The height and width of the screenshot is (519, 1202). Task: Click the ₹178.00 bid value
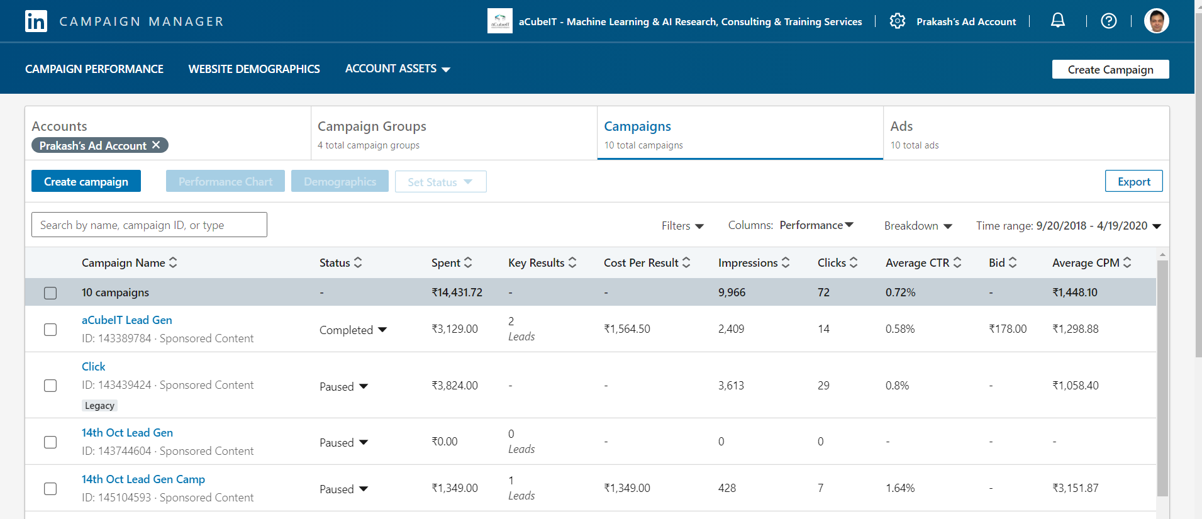tap(1008, 329)
